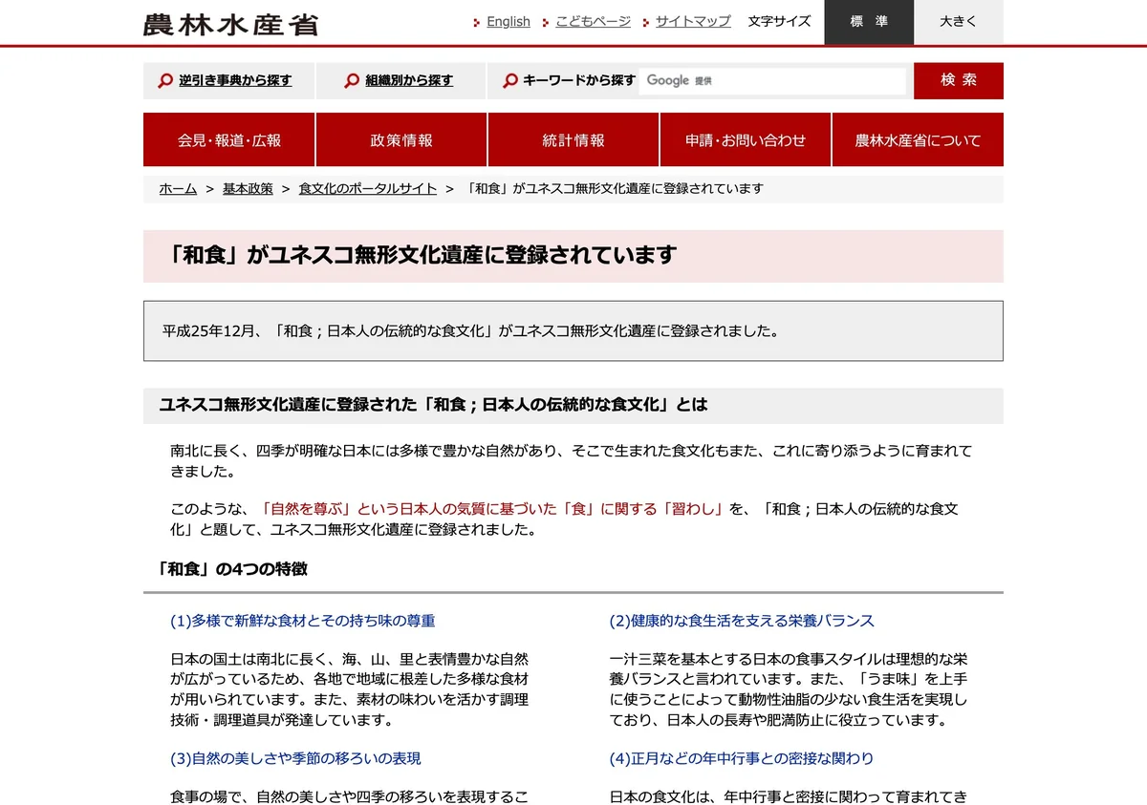Click paragraph starting 南北に長く、四季が明確な
Screen dimensions: 1147x805
(x=572, y=461)
